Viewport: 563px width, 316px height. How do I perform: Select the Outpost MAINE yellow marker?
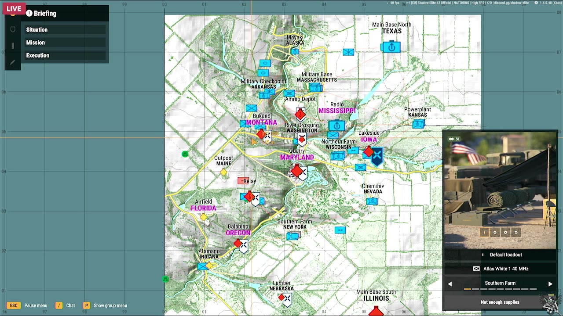click(223, 172)
